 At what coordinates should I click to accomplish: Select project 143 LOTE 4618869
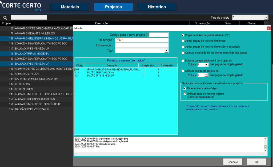[x=36, y=89]
